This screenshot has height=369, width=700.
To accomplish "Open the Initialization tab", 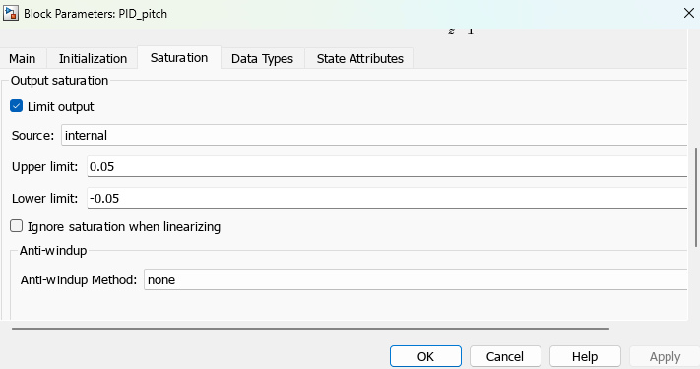I will tap(93, 58).
